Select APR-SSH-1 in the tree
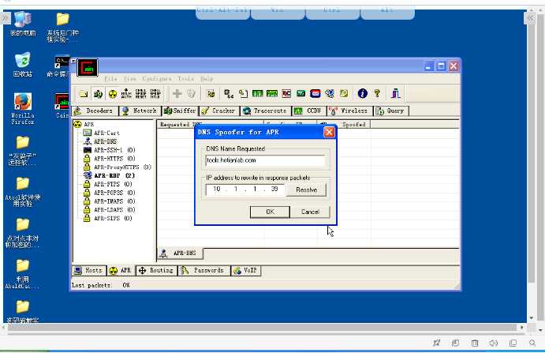Viewport: 545px width, 353px height. pos(109,150)
